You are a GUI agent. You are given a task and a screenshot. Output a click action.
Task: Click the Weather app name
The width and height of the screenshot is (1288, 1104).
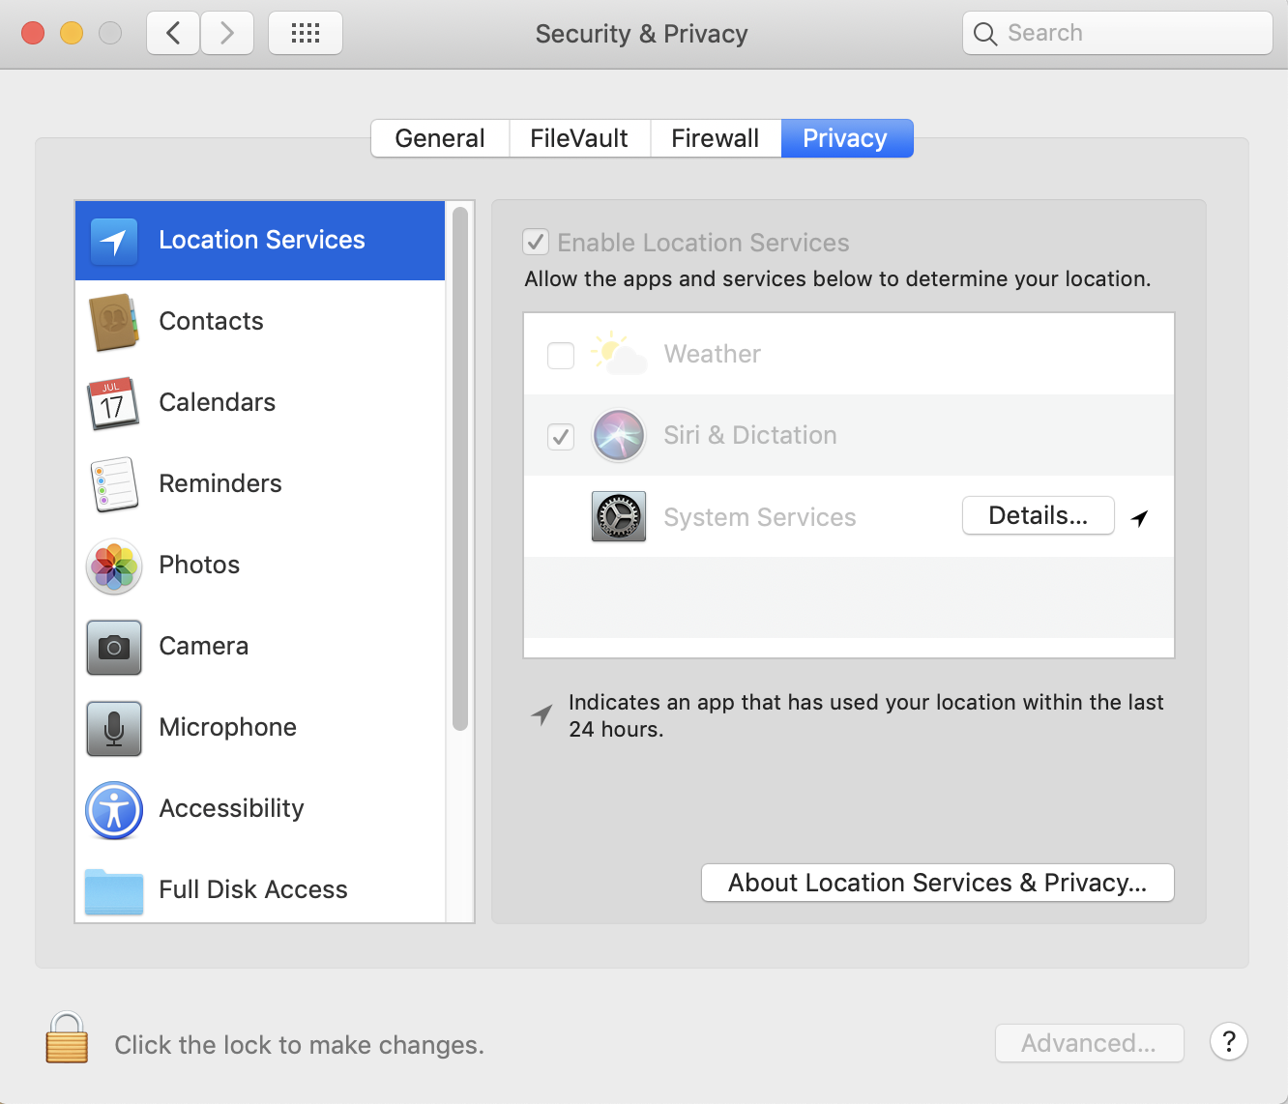pyautogui.click(x=713, y=354)
